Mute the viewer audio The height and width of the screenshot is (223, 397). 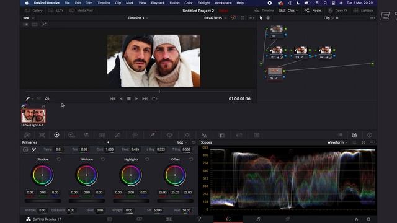tap(47, 99)
